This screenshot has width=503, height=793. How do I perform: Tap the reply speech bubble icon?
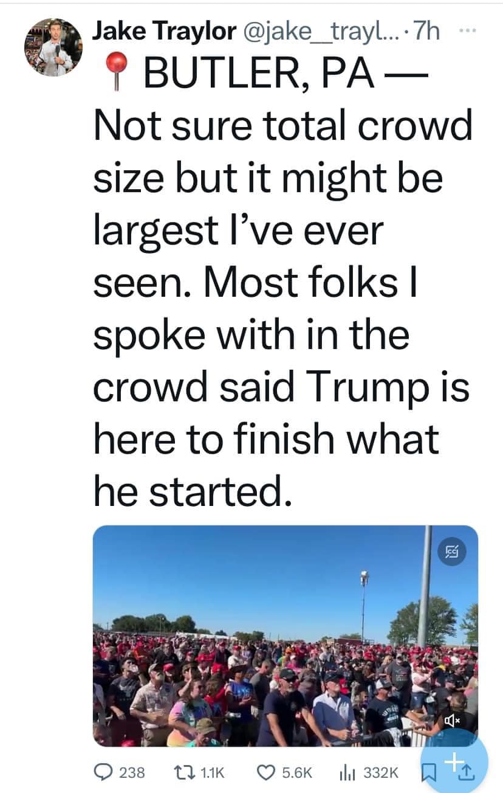(x=104, y=772)
